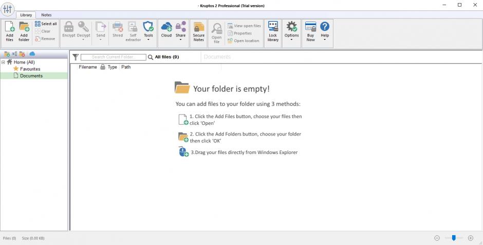This screenshot has width=483, height=245.
Task: Sort by Path column header
Action: pos(126,67)
